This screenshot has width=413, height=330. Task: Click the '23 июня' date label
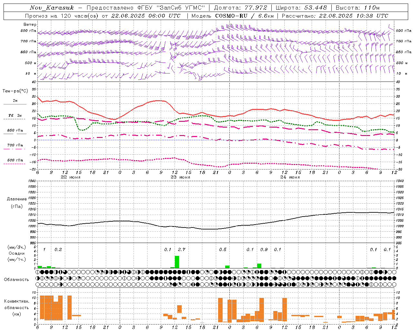[x=180, y=177]
